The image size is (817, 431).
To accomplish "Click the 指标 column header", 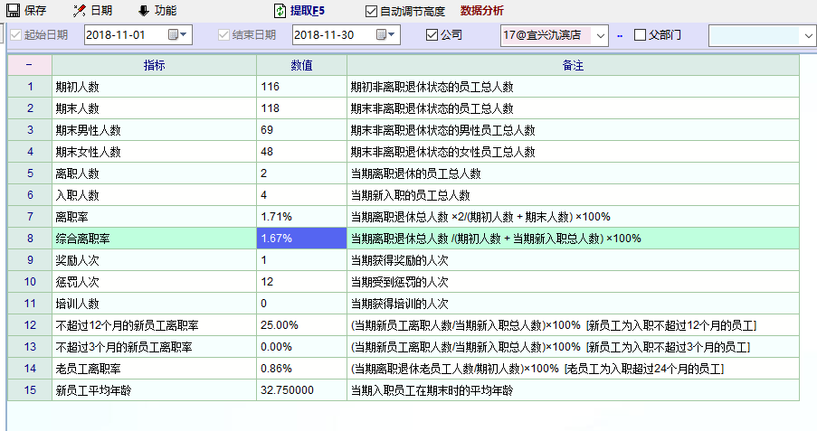I will 154,65.
